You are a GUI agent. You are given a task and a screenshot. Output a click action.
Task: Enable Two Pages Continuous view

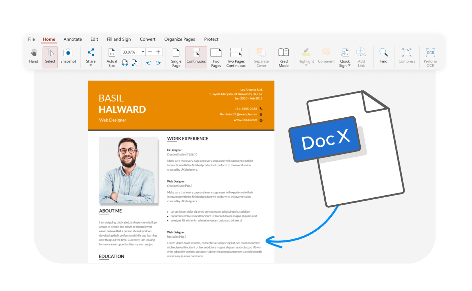[x=236, y=58]
